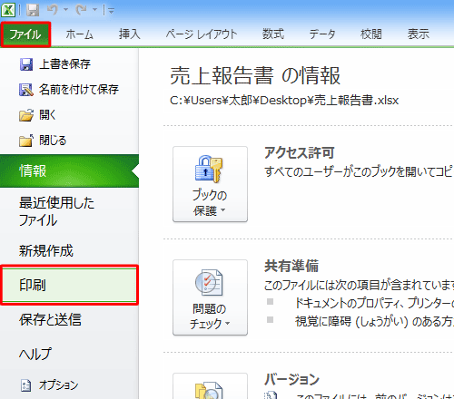Open オプション menu entry text
Image resolution: width=454 pixels, height=399 pixels.
(58, 385)
